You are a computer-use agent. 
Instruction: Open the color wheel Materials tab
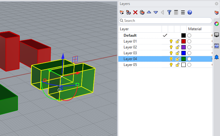pyautogui.click(x=217, y=24)
